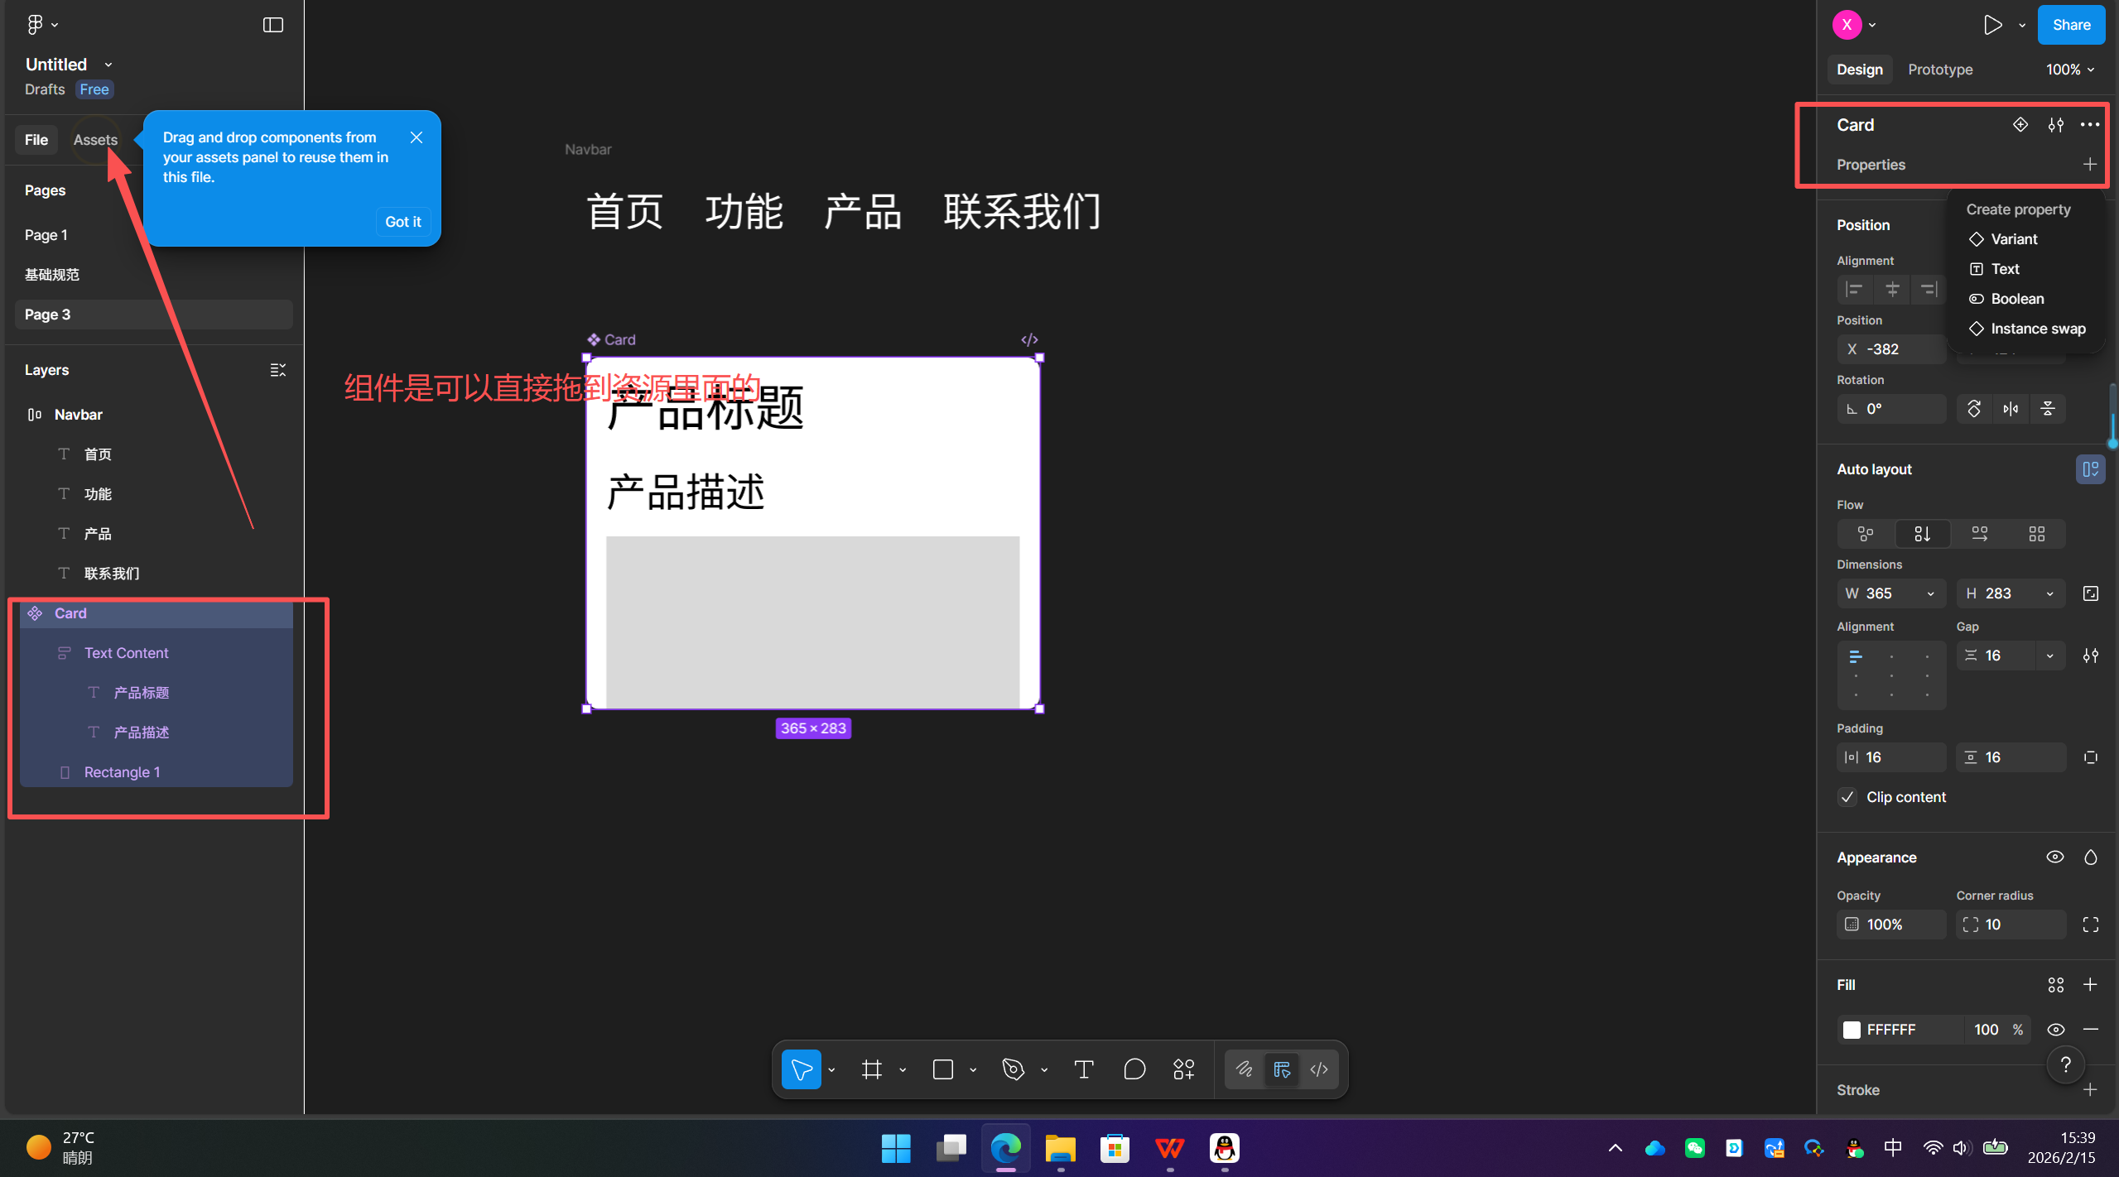The height and width of the screenshot is (1177, 2119).
Task: Toggle the Appearance visibility eye
Action: pos(2054,857)
